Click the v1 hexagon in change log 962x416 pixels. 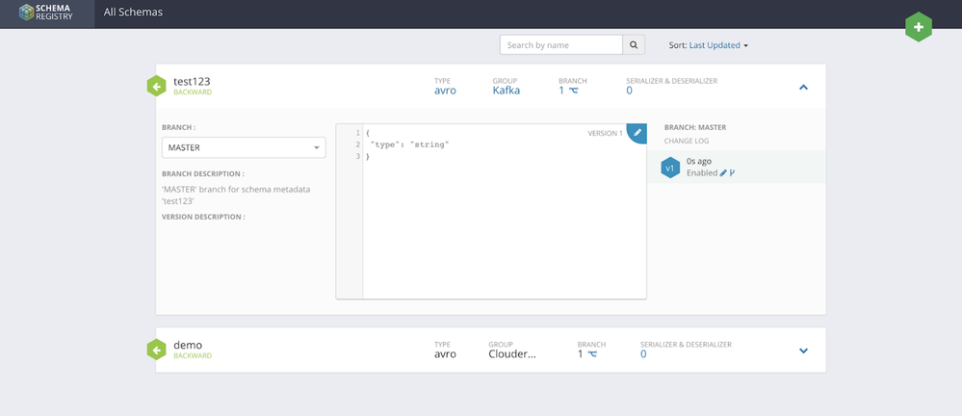point(670,168)
